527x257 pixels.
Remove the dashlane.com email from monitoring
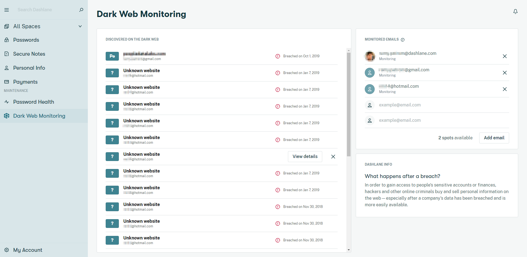(505, 56)
